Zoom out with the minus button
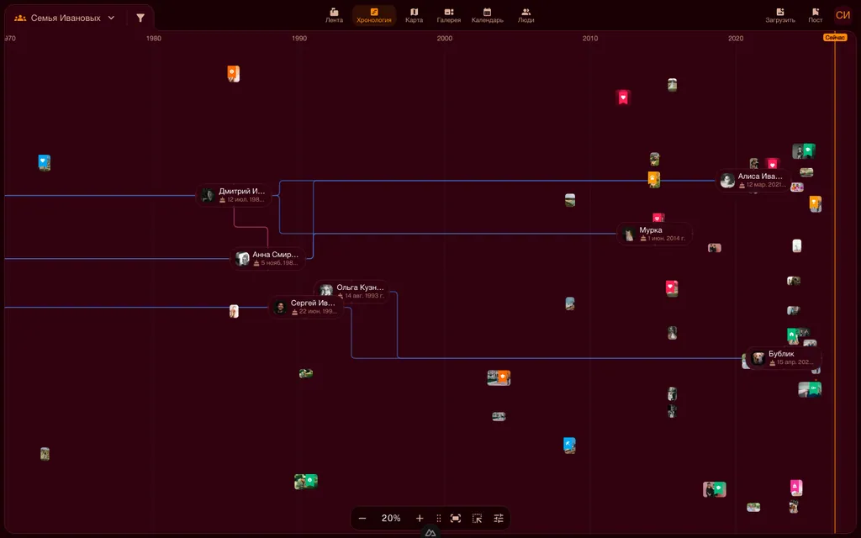Screen dimensions: 861x538 (x=362, y=518)
